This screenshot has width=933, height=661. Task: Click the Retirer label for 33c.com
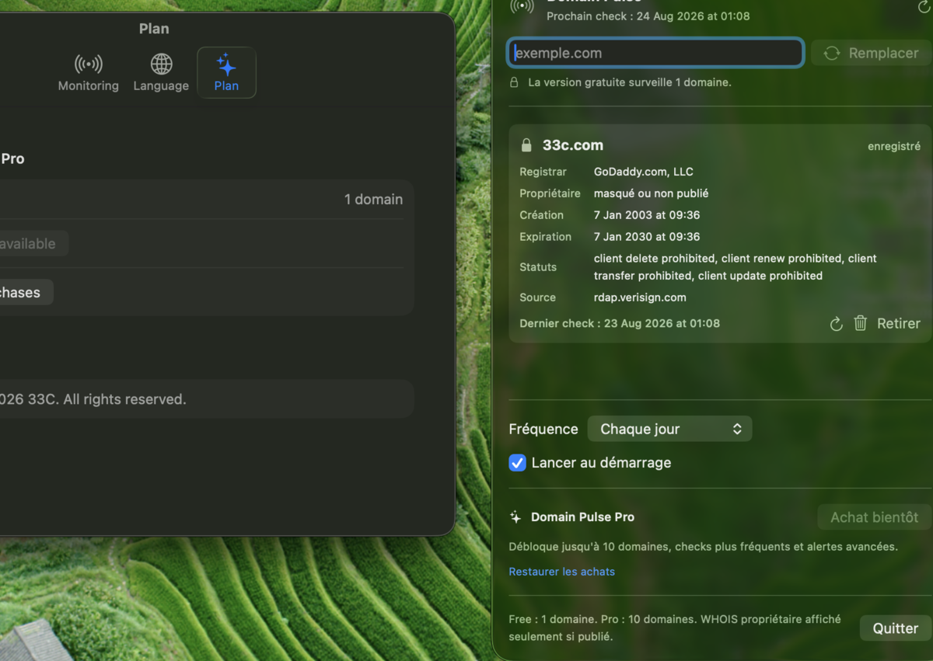pyautogui.click(x=899, y=323)
